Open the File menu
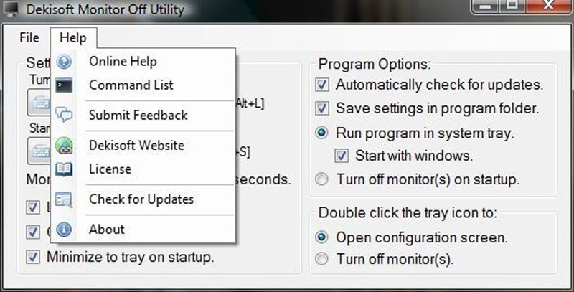 coord(29,37)
